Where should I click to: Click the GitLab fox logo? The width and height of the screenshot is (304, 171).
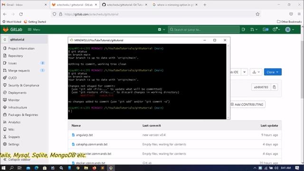6,29
